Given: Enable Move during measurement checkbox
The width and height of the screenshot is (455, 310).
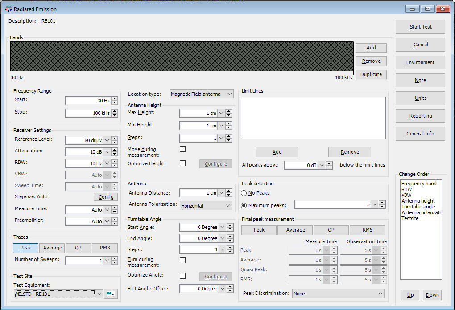Looking at the screenshot, I should (x=182, y=149).
